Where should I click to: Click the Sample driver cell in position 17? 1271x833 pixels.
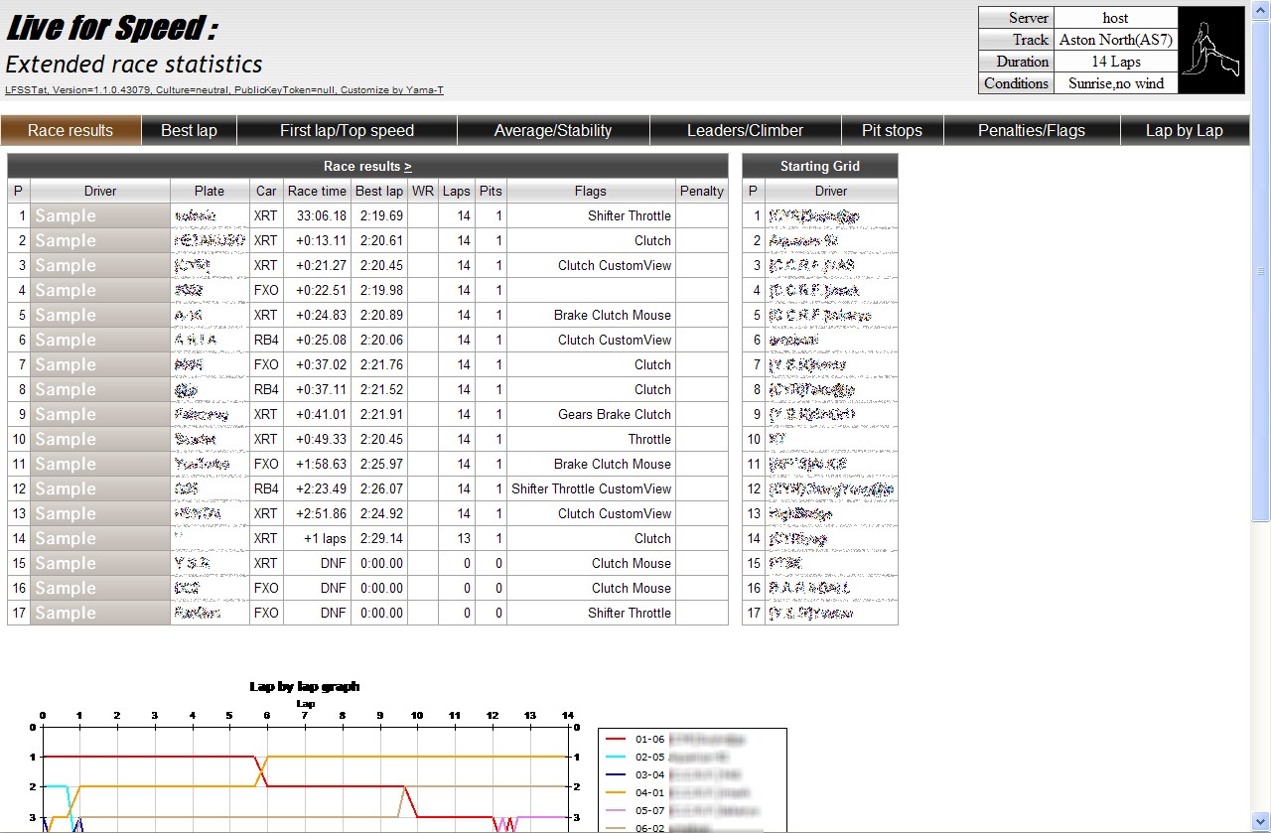(x=100, y=613)
